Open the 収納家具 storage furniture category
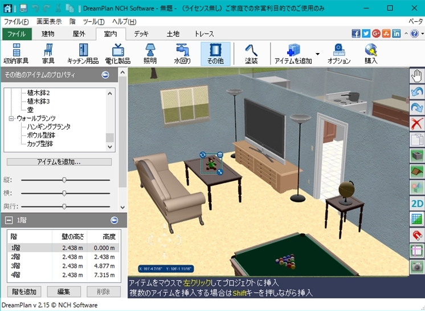Image resolution: width=425 pixels, height=311 pixels. [16, 54]
